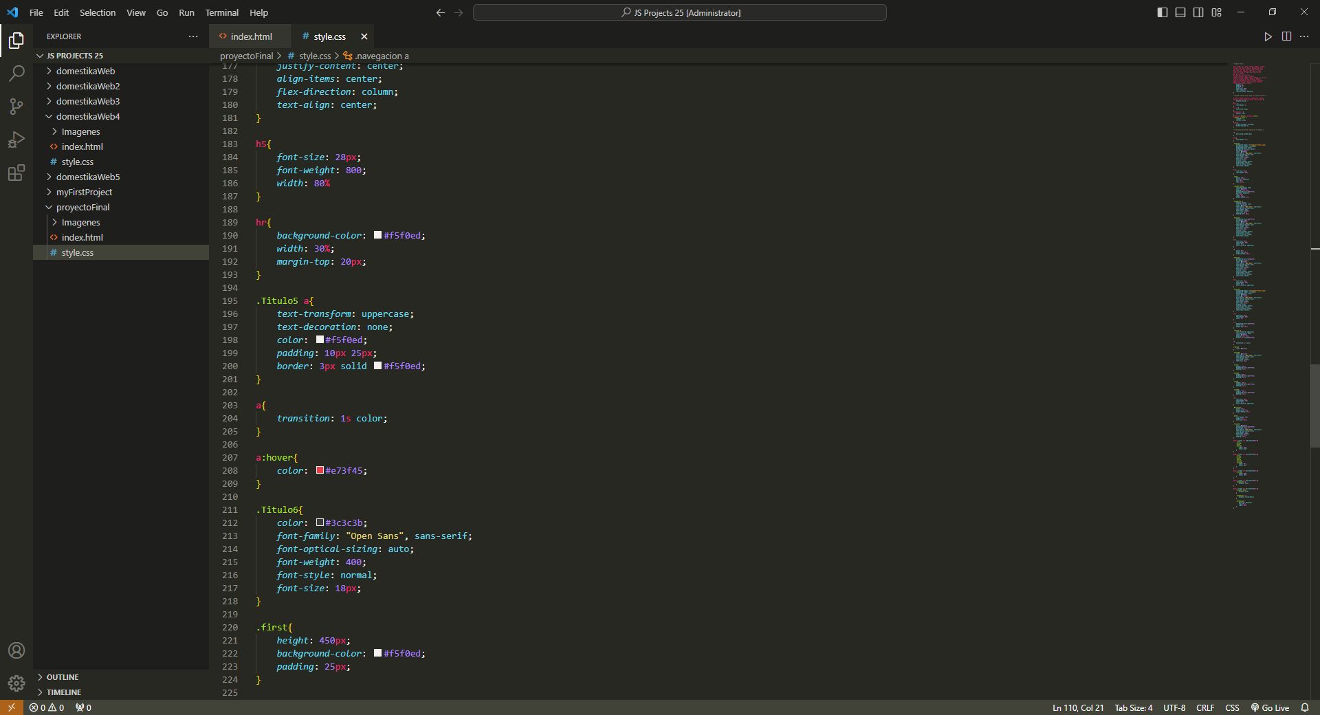Open editor more actions ellipsis
This screenshot has height=715, width=1320.
coord(1304,36)
